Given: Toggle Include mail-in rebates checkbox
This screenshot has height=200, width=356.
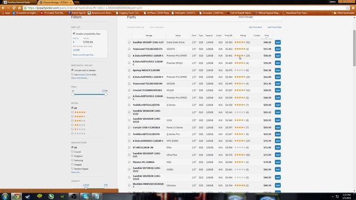Looking at the screenshot, I should (72, 70).
